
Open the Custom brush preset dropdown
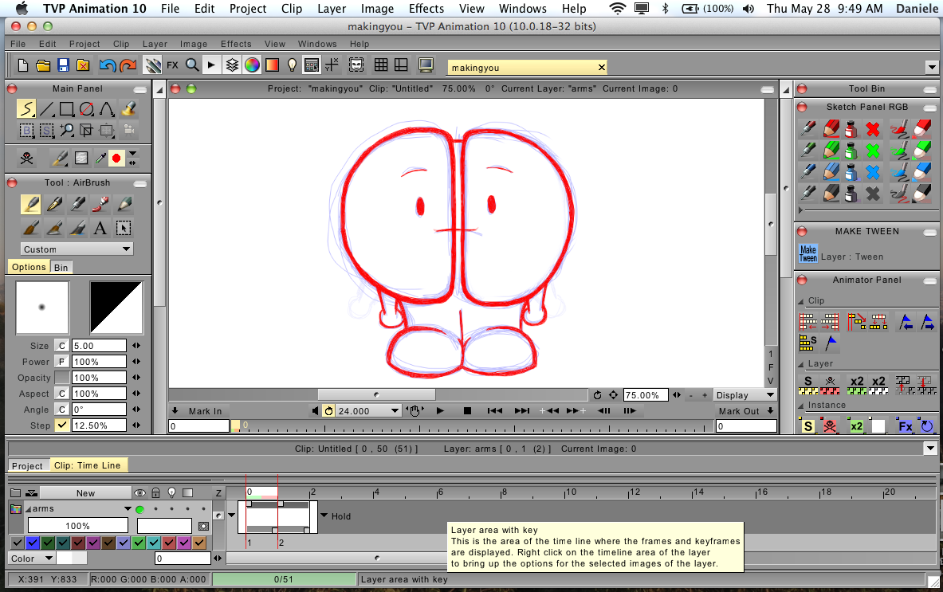pyautogui.click(x=77, y=249)
